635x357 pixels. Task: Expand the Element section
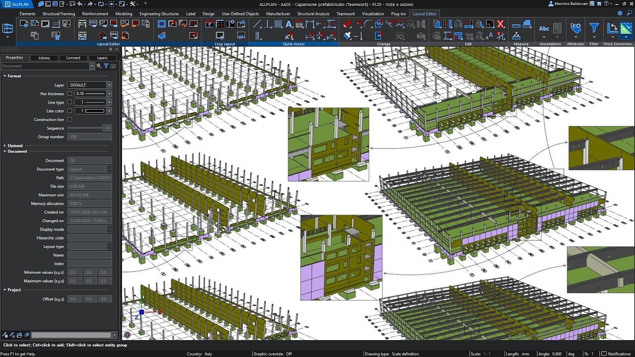point(4,146)
